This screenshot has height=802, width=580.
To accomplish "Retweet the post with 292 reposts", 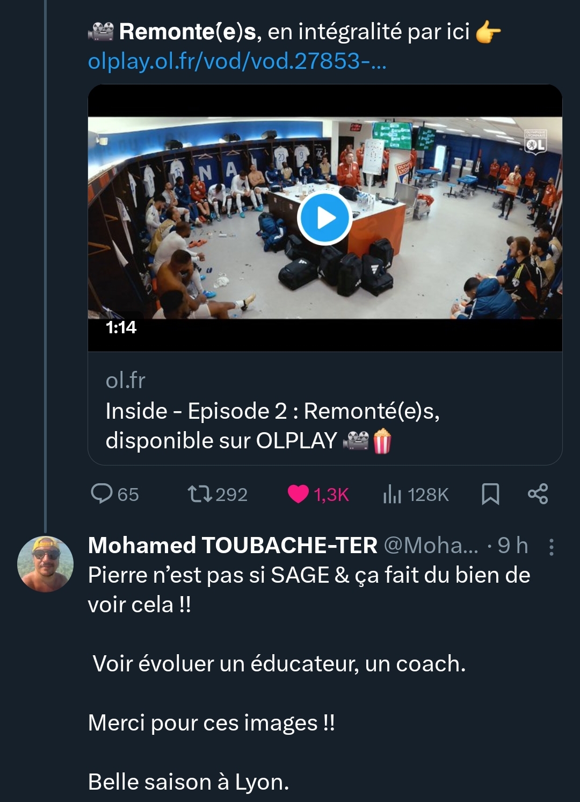I will (x=200, y=494).
